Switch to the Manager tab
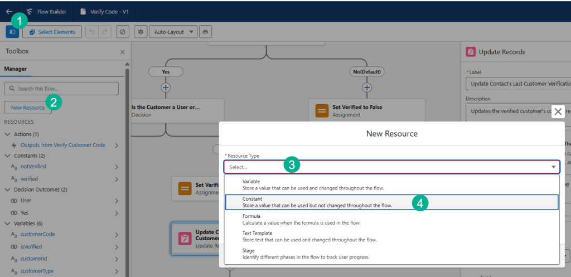This screenshot has height=277, width=571. click(16, 69)
